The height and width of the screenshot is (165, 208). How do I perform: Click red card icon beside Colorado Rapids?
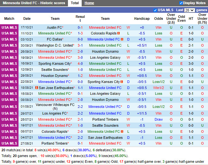118,33
